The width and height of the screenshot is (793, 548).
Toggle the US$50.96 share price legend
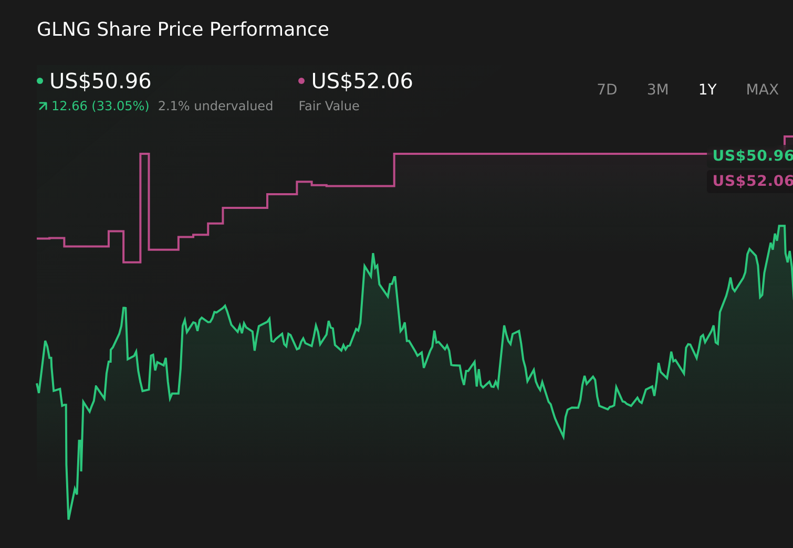click(100, 81)
